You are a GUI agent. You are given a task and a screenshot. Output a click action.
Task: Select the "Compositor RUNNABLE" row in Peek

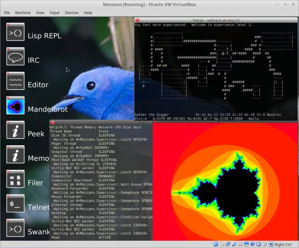pyautogui.click(x=83, y=176)
